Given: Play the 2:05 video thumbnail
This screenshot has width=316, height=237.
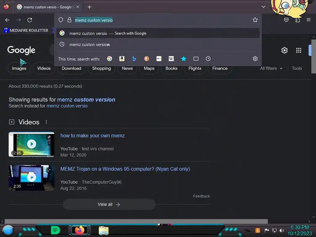Looking at the screenshot, I should click(31, 144).
